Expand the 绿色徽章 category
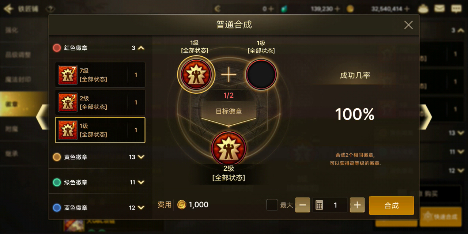This screenshot has height=234, width=468. tap(141, 182)
